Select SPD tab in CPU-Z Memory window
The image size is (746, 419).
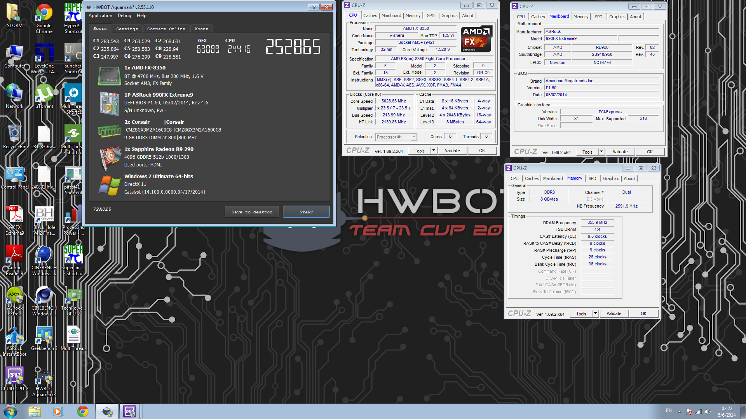point(592,178)
